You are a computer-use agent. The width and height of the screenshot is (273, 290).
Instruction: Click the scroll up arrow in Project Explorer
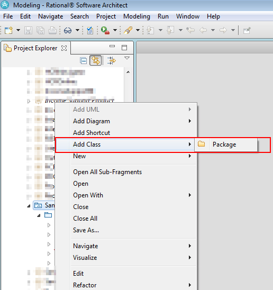tap(128, 72)
